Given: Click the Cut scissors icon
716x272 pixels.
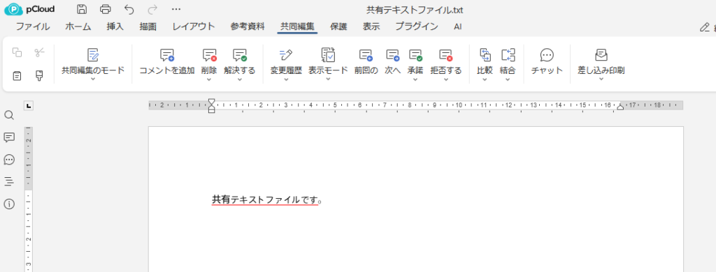Looking at the screenshot, I should click(40, 52).
